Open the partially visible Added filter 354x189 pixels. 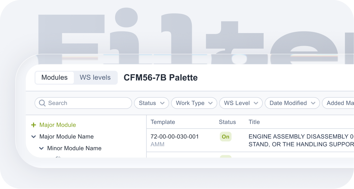[339, 103]
